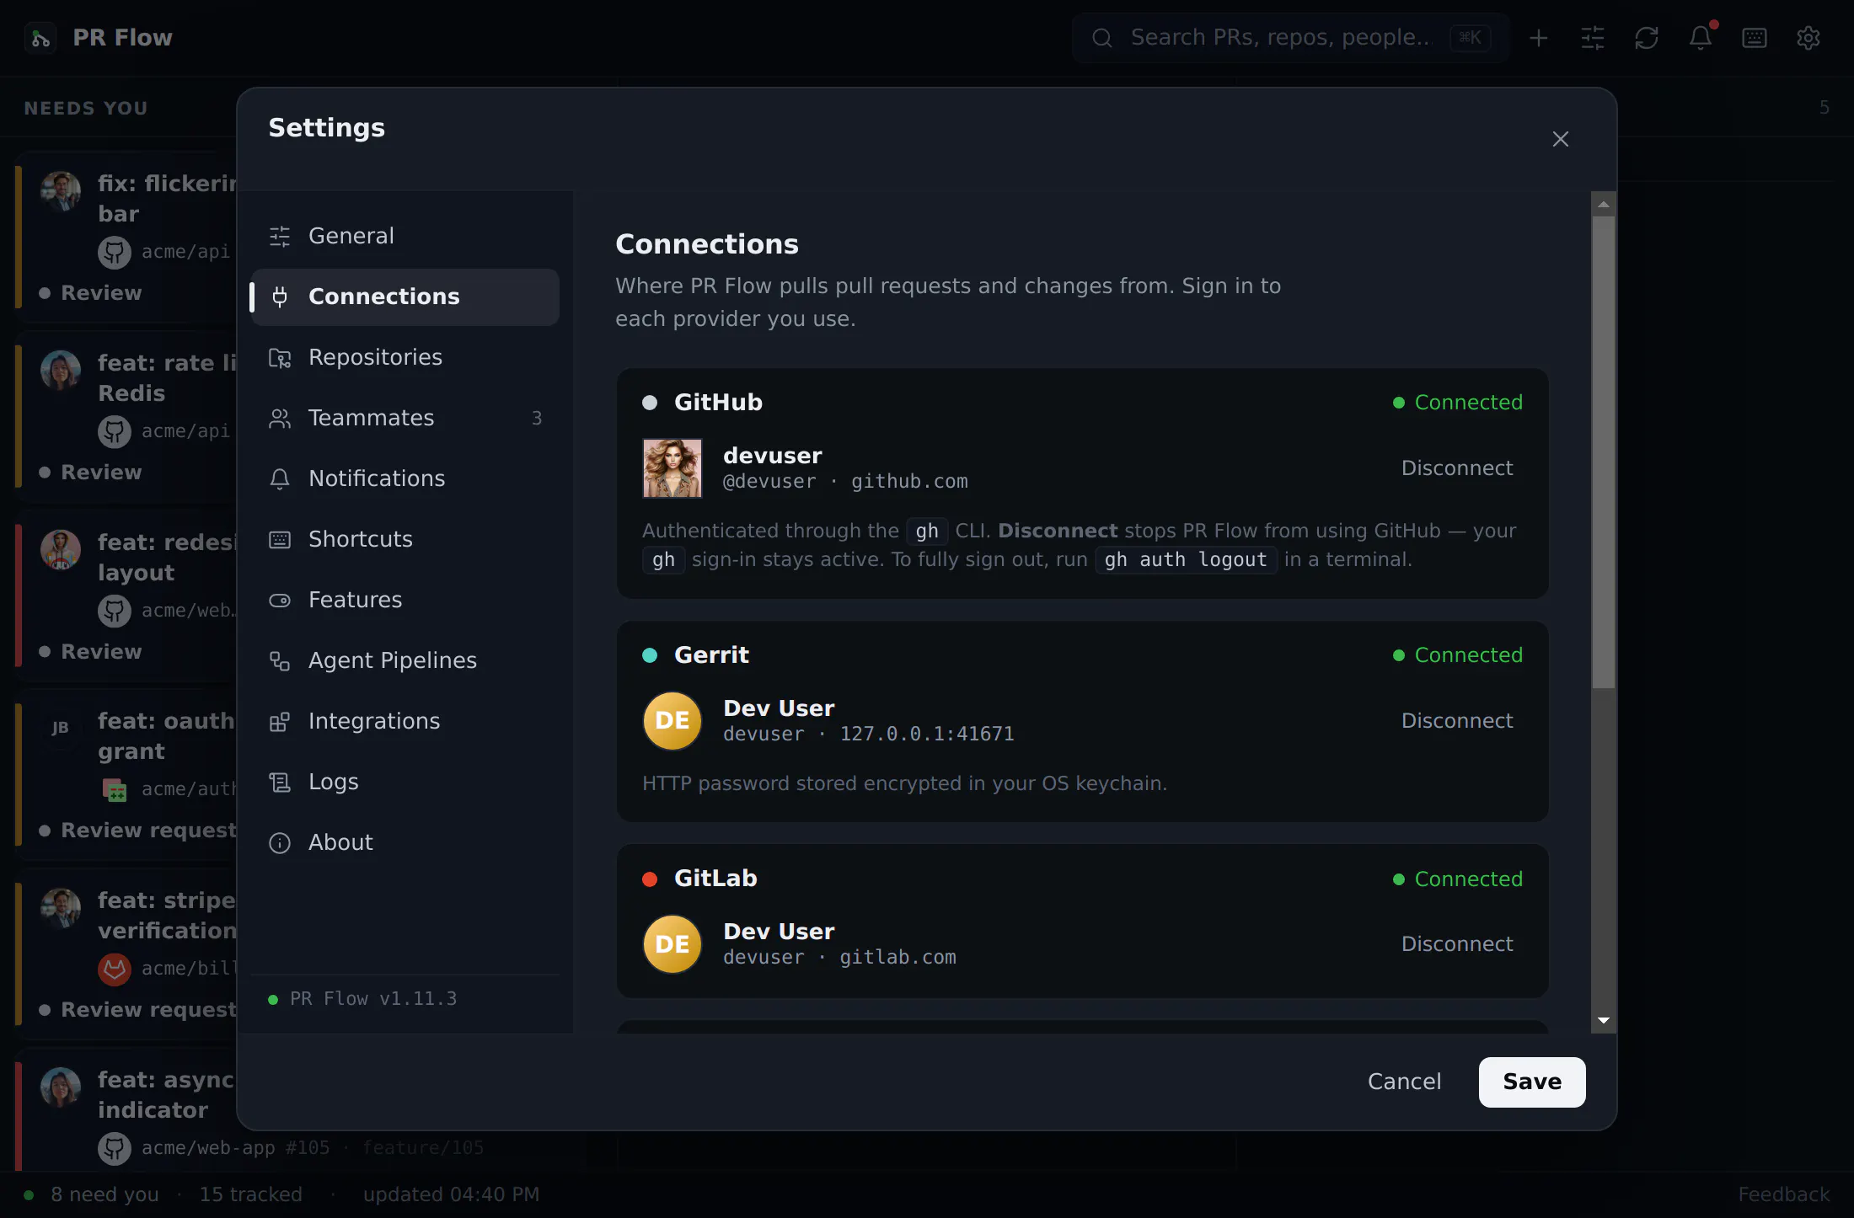Click the Notifications bell icon in sidebar
The width and height of the screenshot is (1854, 1218).
pos(280,479)
